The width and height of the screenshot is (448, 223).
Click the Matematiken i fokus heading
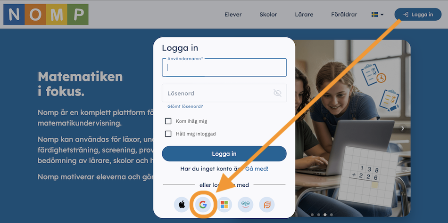pos(80,84)
